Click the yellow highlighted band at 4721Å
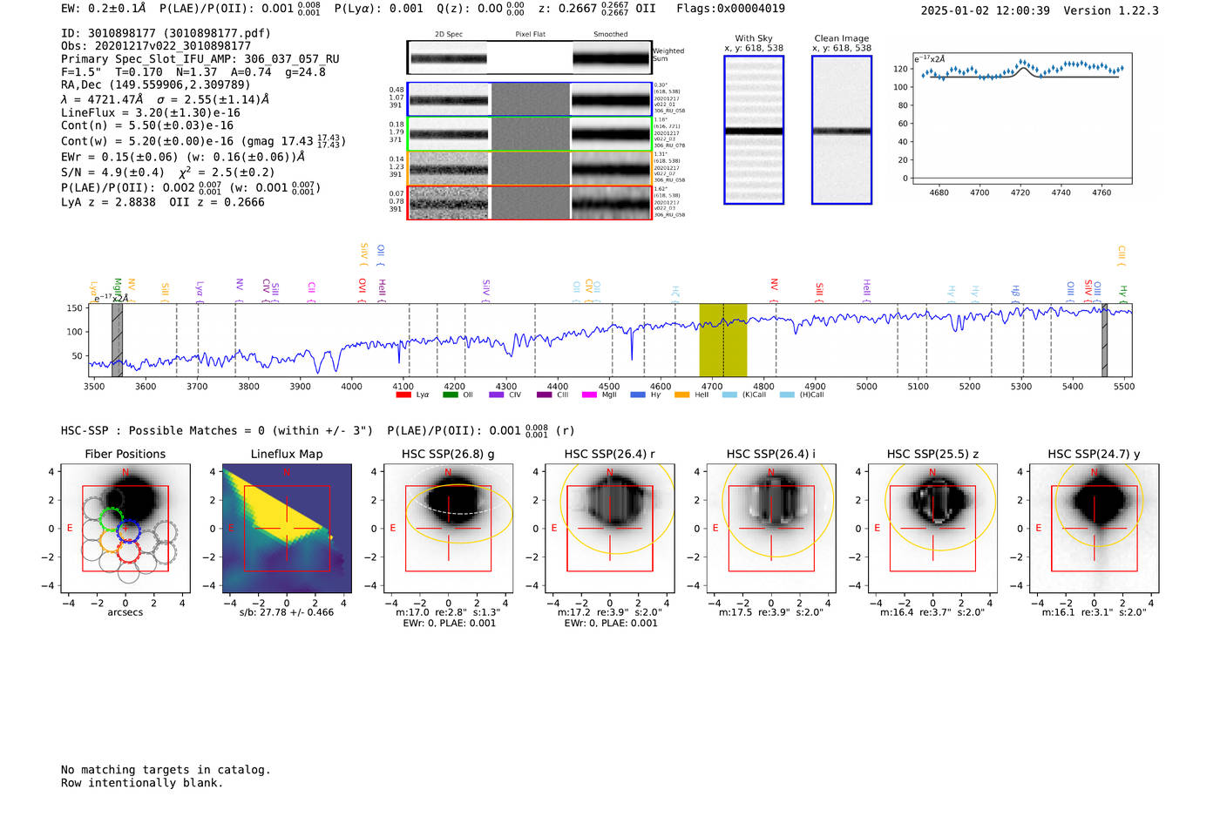Screen dimensions: 1220x830 (x=722, y=340)
